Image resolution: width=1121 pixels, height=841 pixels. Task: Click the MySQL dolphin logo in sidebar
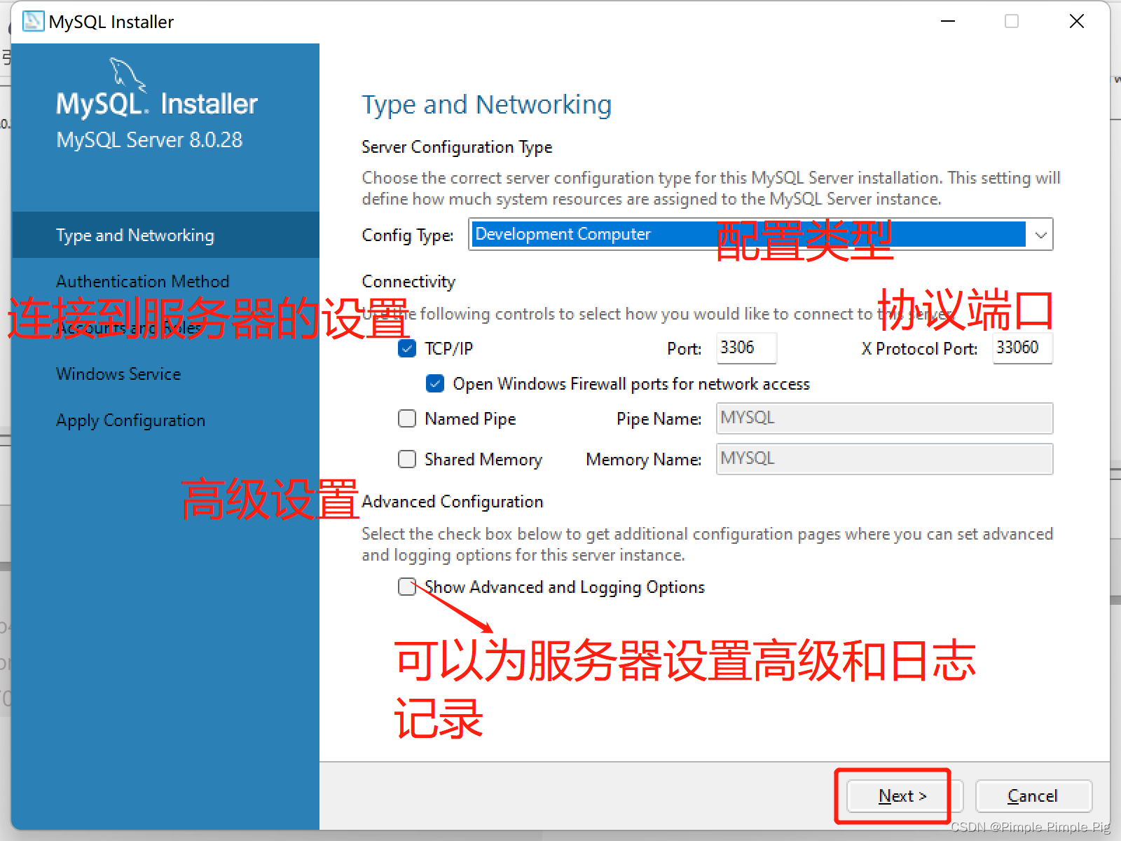(128, 74)
